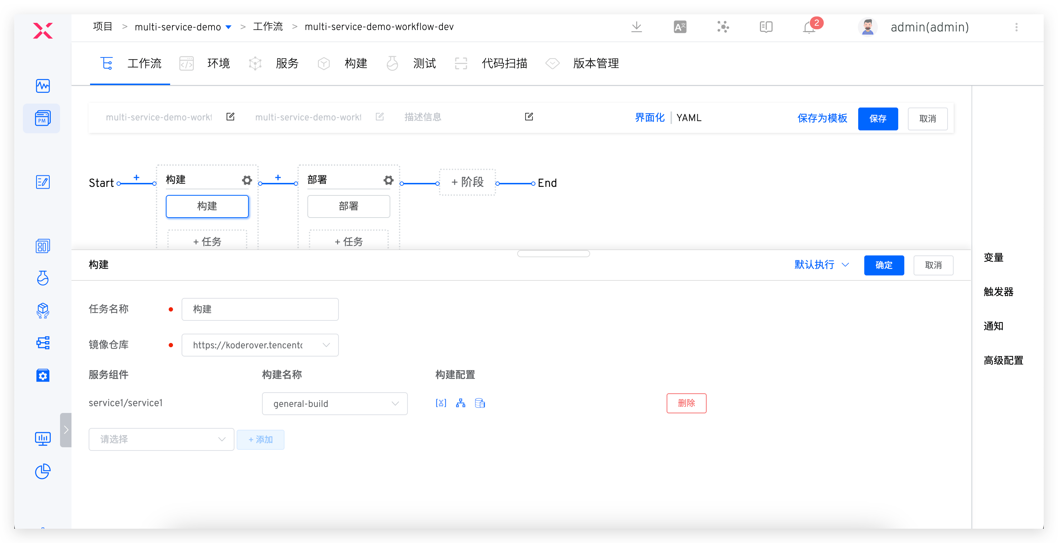Open the language translation icon
This screenshot has width=1058, height=543.
tap(680, 27)
